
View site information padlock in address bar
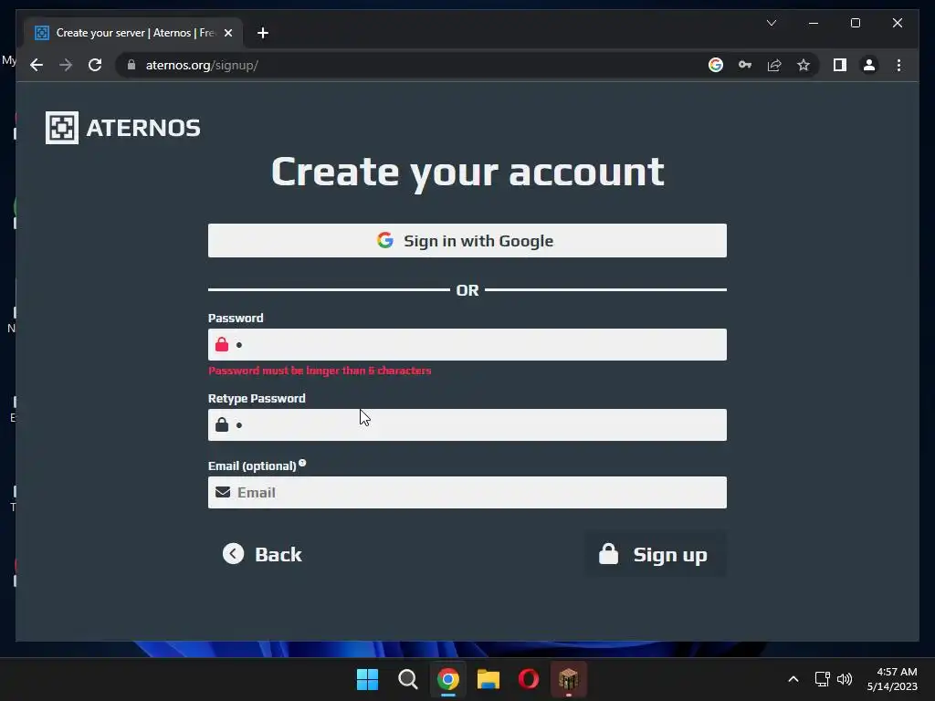tap(131, 65)
